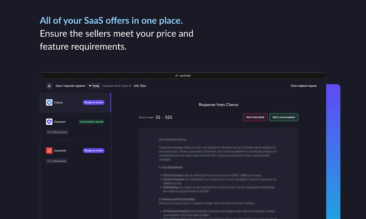Select the home icon in the top bar
This screenshot has height=219, width=366.
[49, 86]
